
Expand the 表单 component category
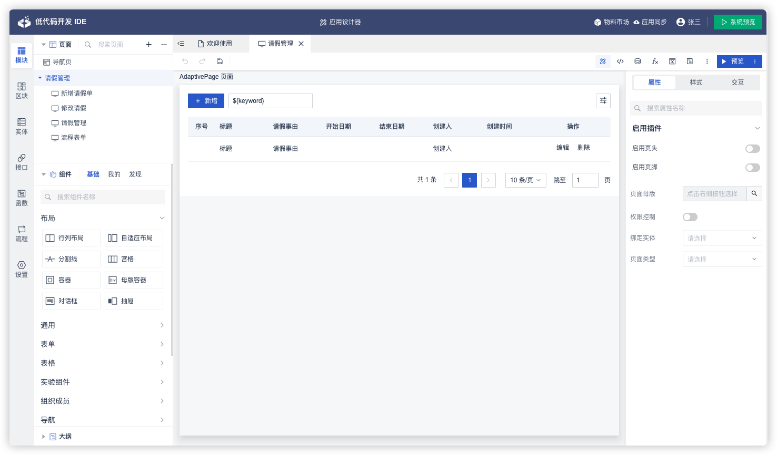point(103,344)
